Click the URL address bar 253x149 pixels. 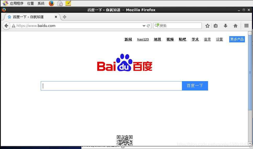(79, 26)
